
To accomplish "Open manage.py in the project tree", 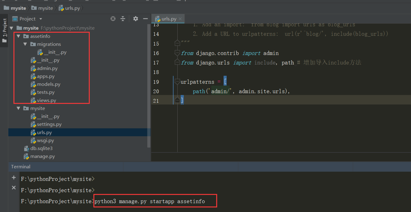I will [x=43, y=156].
